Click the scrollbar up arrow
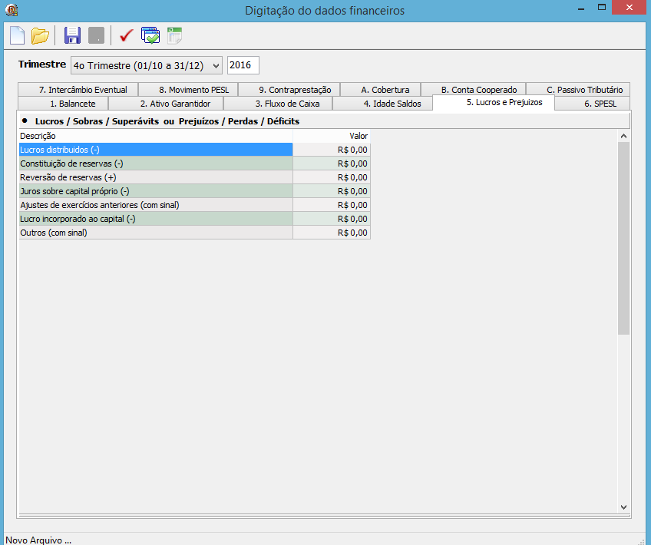Screen dimensions: 651x545 click(x=623, y=136)
